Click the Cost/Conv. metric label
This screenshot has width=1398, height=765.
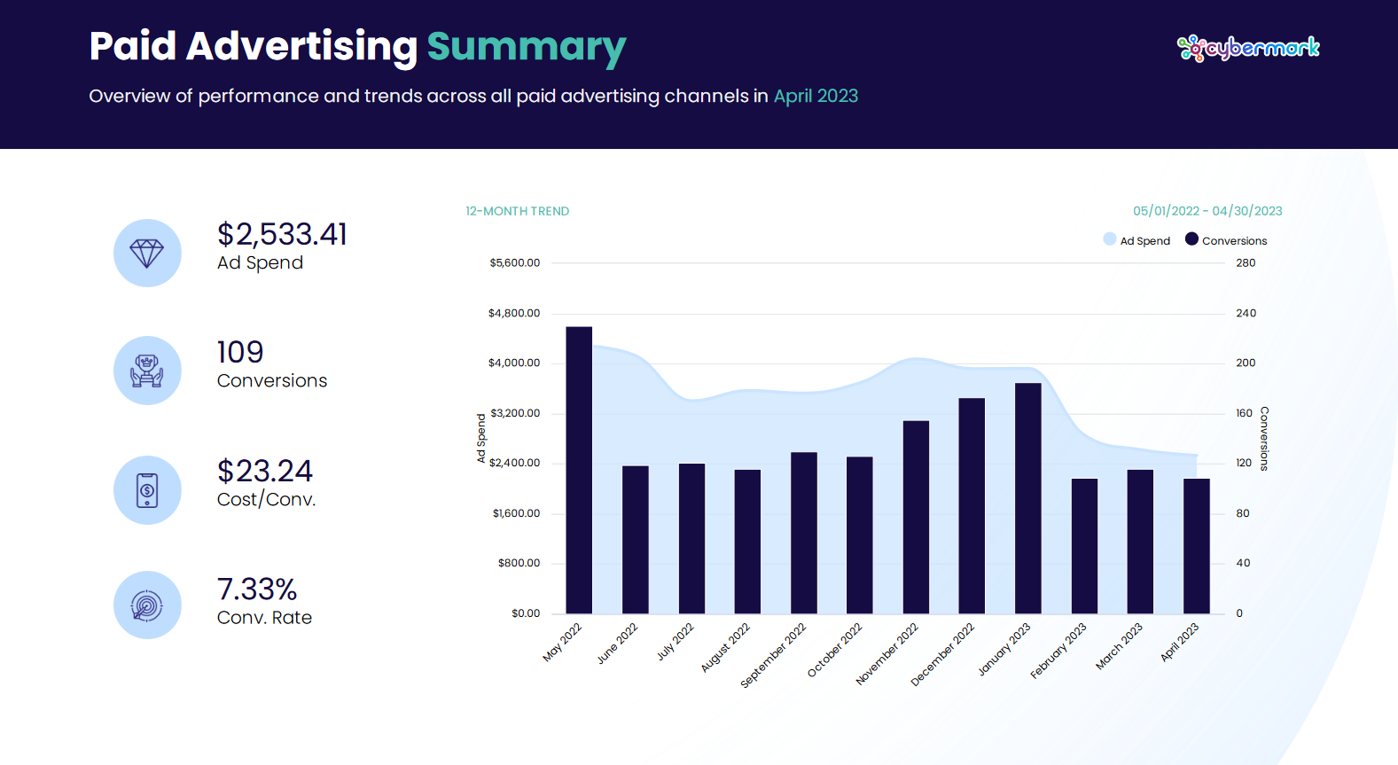[x=266, y=500]
